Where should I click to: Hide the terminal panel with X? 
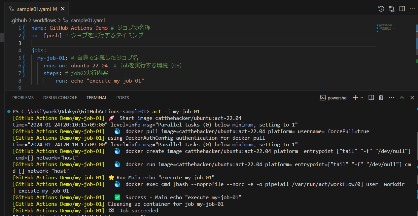pos(412,97)
